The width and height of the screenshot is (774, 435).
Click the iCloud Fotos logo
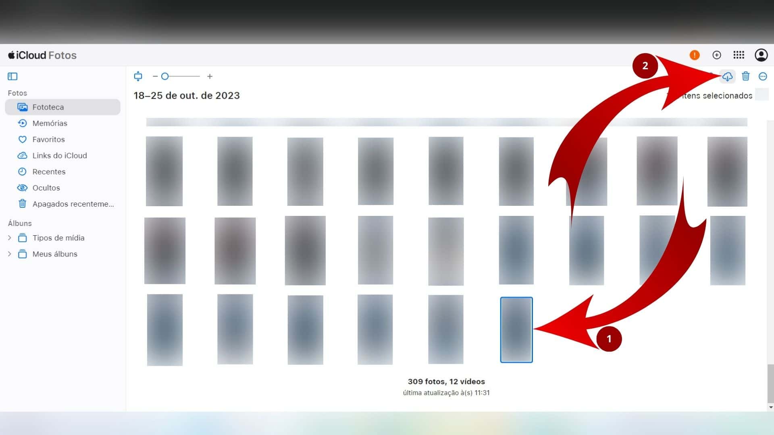tap(42, 55)
